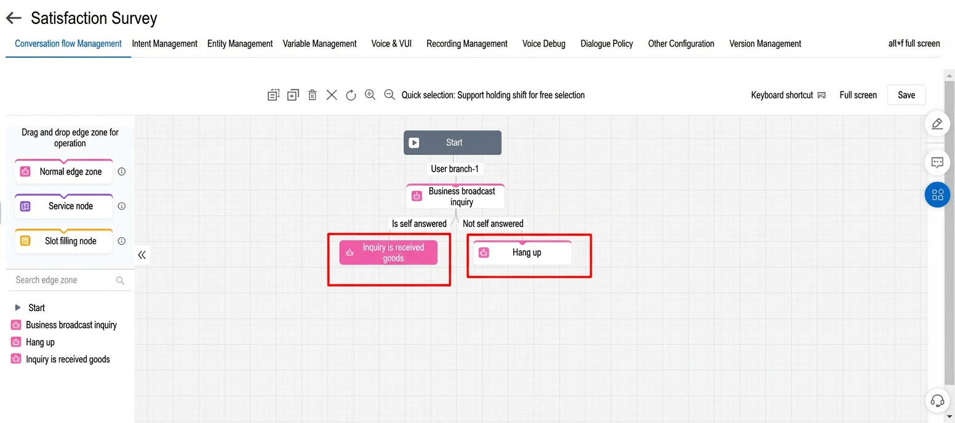This screenshot has height=423, width=955.
Task: Click the blue grid apps floating button
Action: click(x=937, y=195)
